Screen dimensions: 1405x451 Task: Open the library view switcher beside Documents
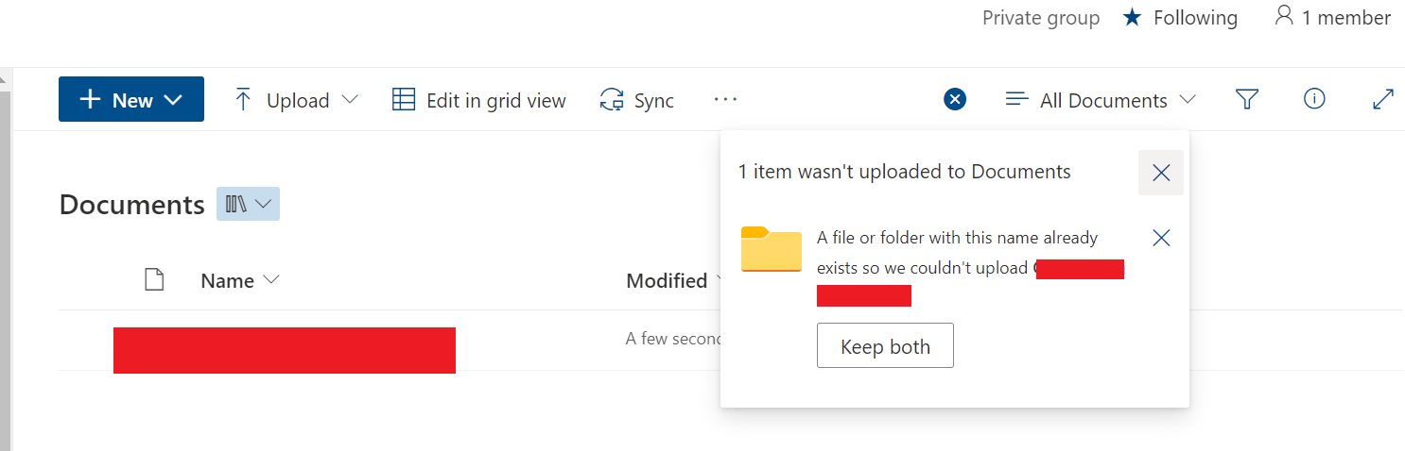click(249, 204)
